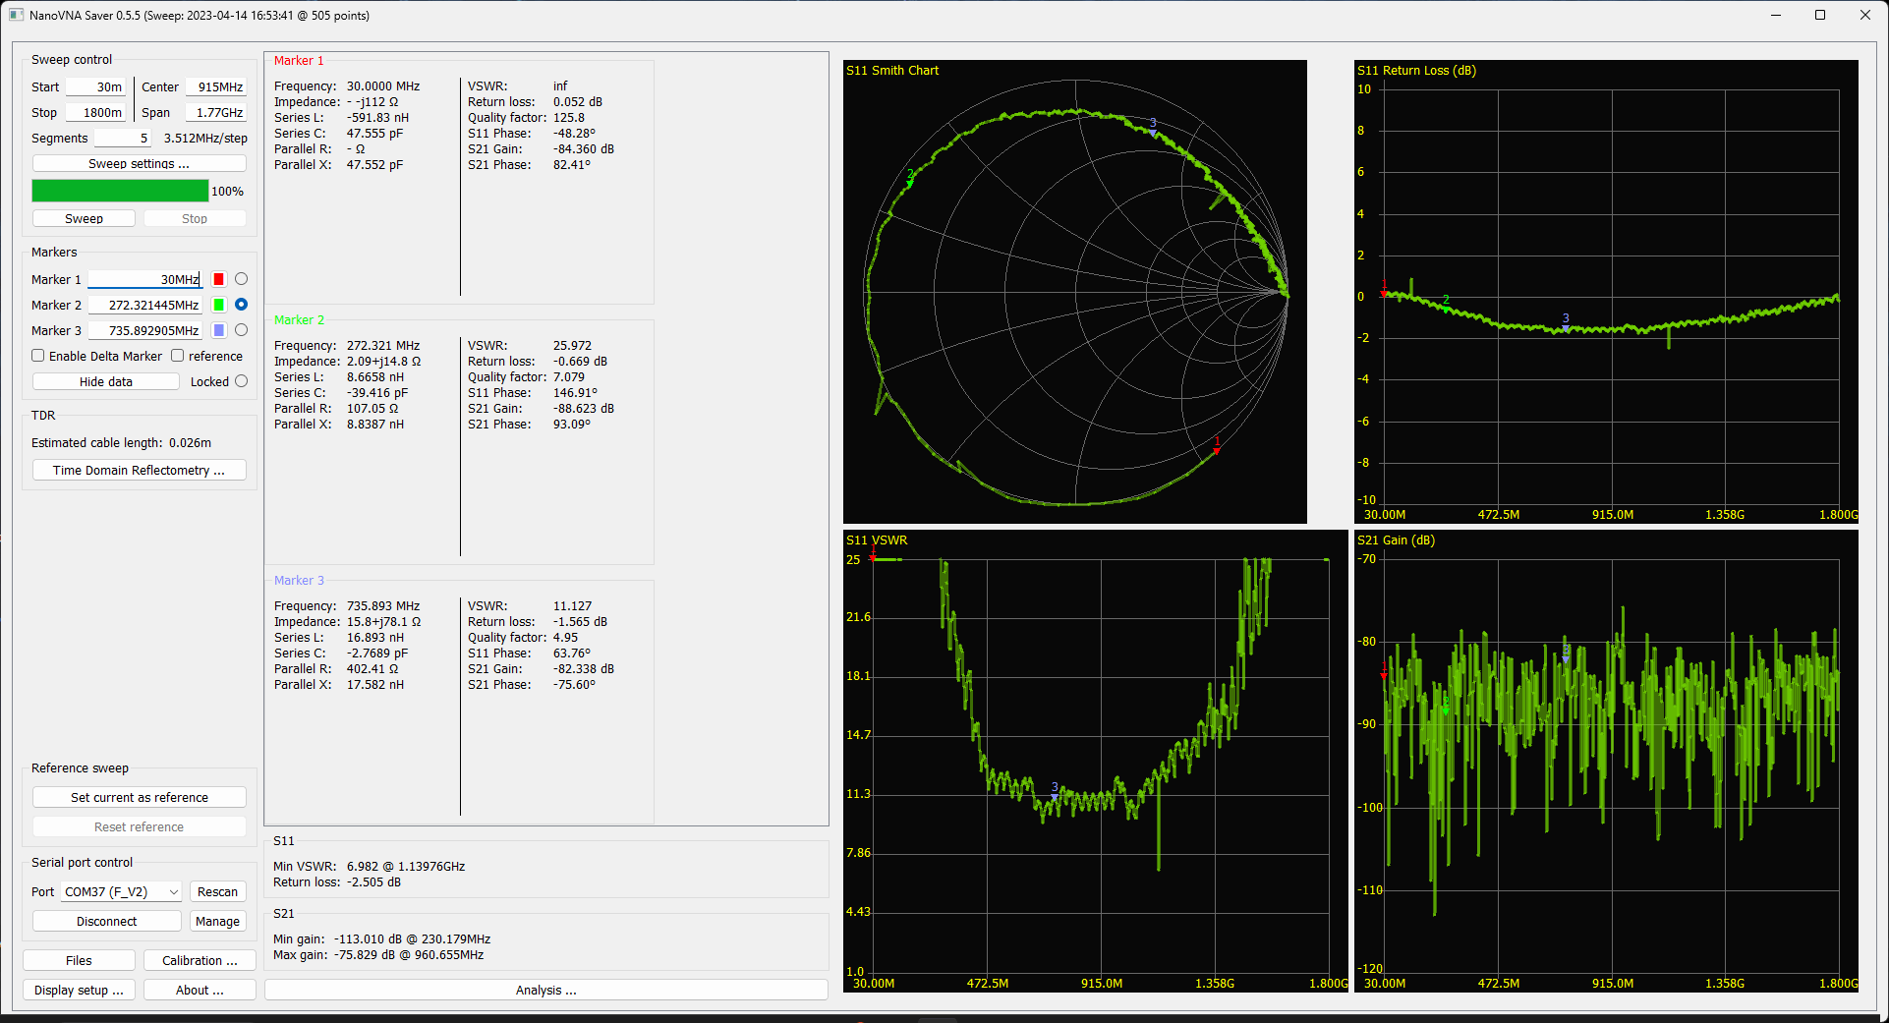
Task: Click the Center frequency input field
Action: [x=215, y=86]
